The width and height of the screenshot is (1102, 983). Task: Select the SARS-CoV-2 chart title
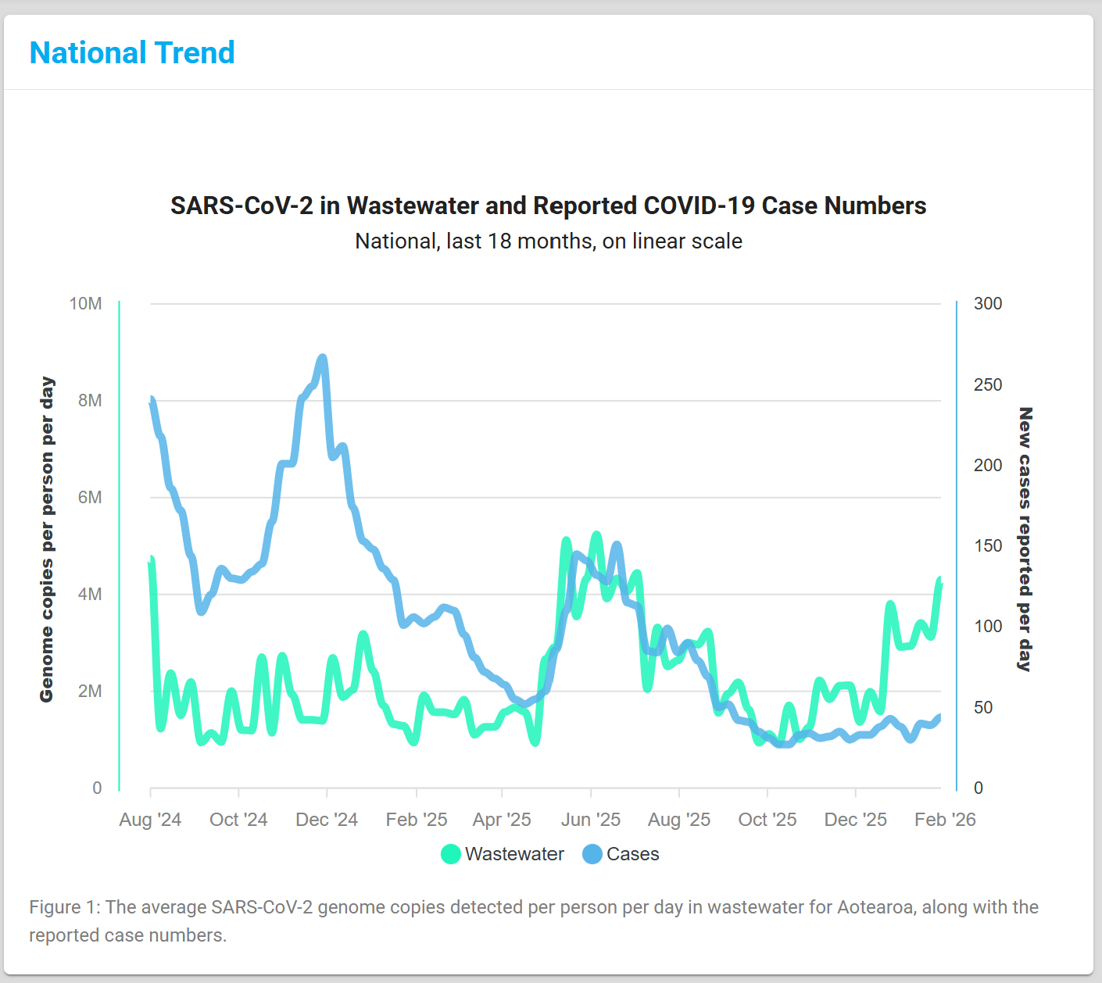(548, 206)
